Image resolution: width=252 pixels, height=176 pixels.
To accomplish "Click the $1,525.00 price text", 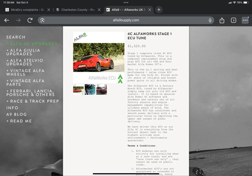I will click(136, 46).
